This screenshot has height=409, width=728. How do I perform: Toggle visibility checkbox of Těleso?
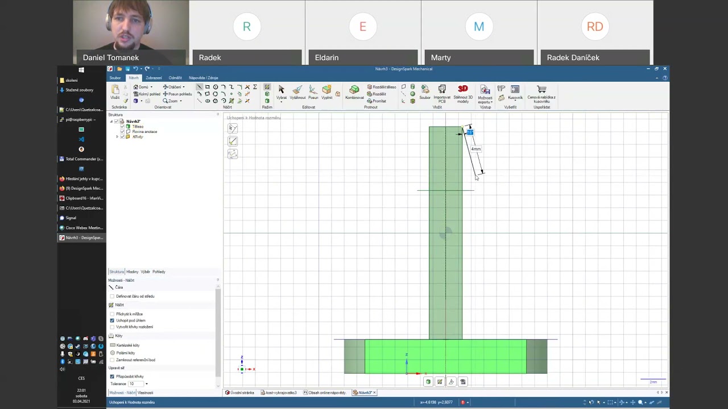click(122, 127)
